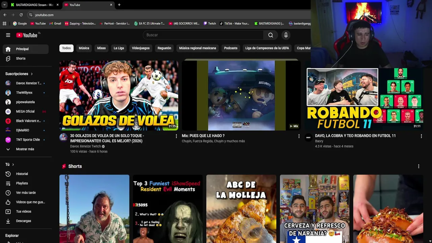Close the YouTube browser tab
The height and width of the screenshot is (243, 432).
click(x=111, y=5)
